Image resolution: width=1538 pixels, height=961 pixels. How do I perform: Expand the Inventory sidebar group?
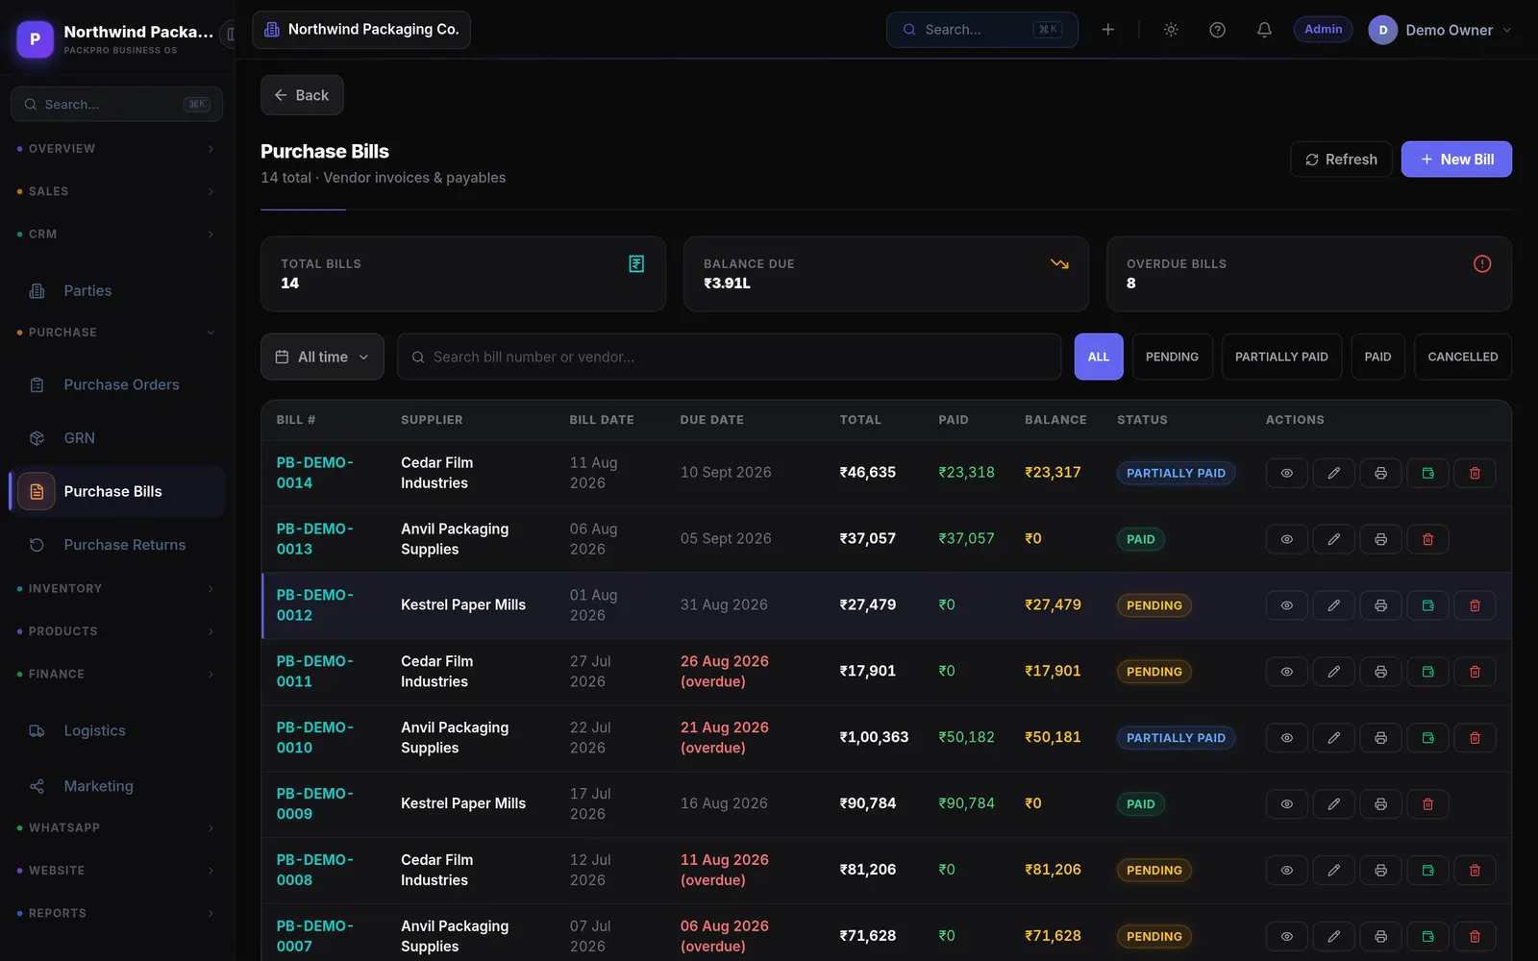(117, 588)
